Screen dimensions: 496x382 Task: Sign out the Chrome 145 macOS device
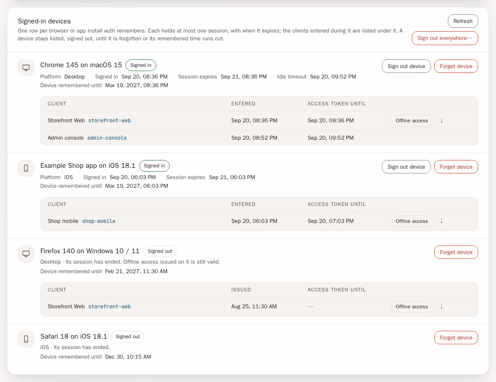tap(406, 66)
